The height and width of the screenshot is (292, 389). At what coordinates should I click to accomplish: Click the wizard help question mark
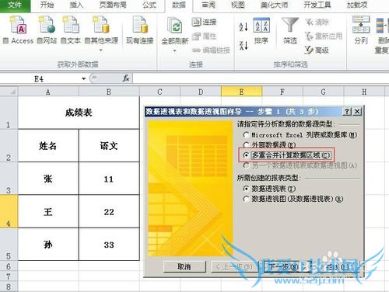pyautogui.click(x=347, y=112)
